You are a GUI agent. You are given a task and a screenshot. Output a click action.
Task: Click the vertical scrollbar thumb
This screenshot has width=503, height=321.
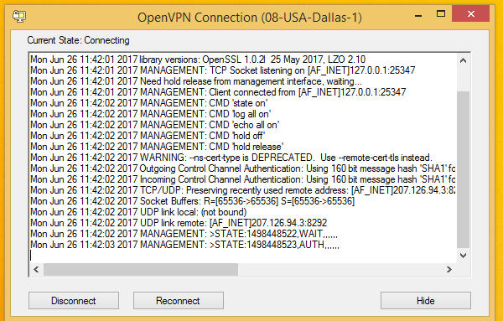click(x=463, y=169)
